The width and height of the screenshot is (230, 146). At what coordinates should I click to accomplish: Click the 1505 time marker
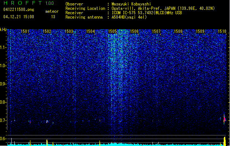[x=112, y=31]
